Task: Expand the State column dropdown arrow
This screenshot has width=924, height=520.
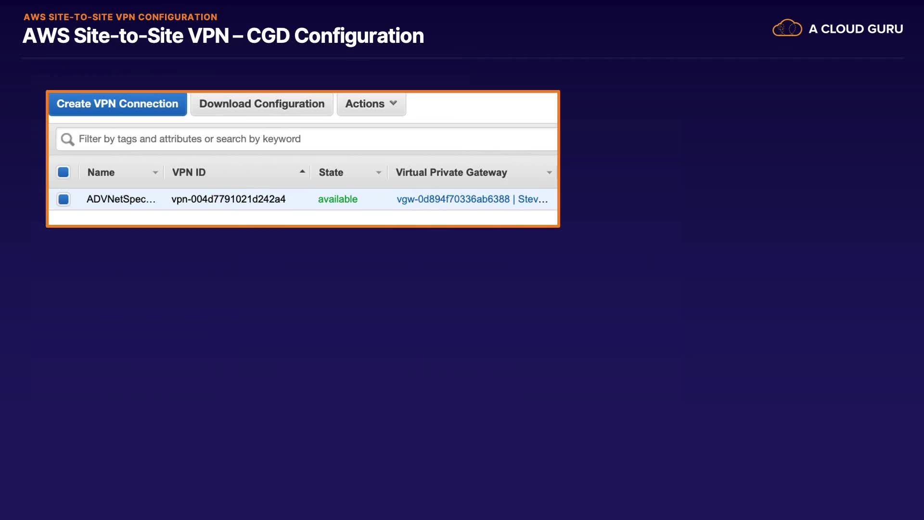Action: tap(378, 172)
